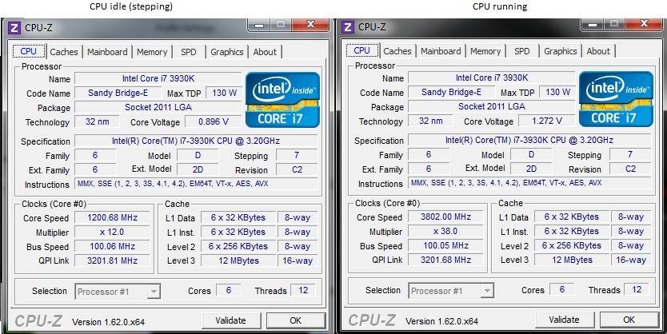The width and height of the screenshot is (667, 334).
Task: Select SPD tab in left CPU-Z window
Action: pos(189,52)
